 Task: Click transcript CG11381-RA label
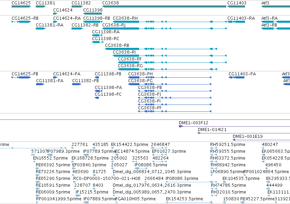point(49,25)
